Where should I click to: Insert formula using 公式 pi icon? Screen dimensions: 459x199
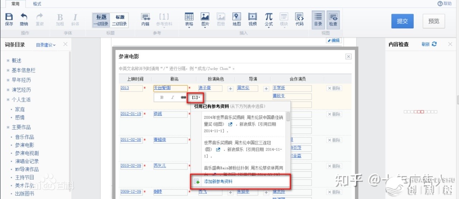click(x=269, y=17)
